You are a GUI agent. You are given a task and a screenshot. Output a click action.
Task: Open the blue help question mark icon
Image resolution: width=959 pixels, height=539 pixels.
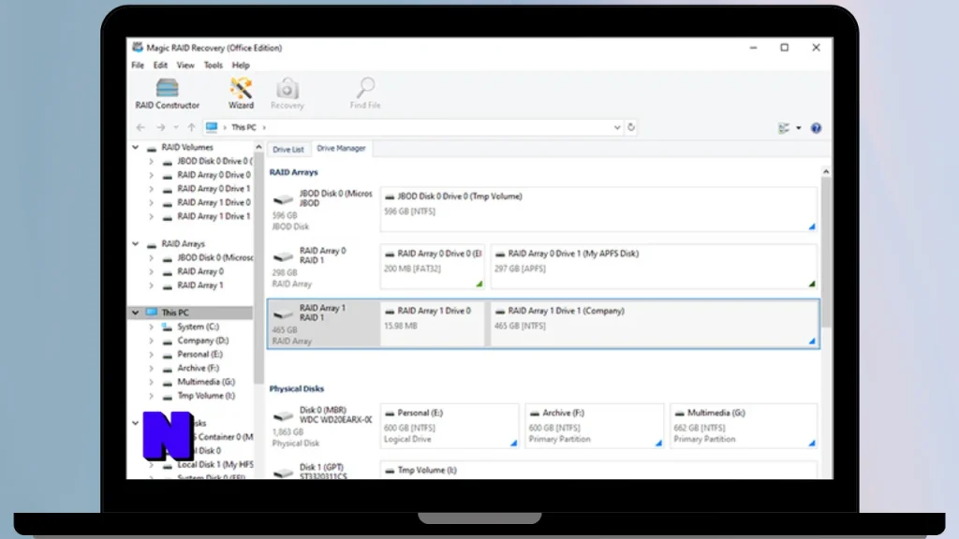click(816, 127)
